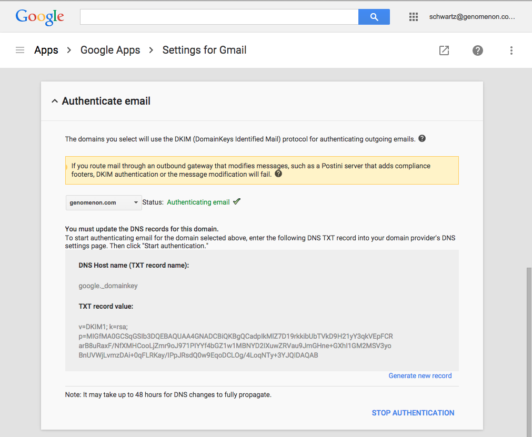
Task: Click the Authenticate email heading
Action: coord(106,101)
